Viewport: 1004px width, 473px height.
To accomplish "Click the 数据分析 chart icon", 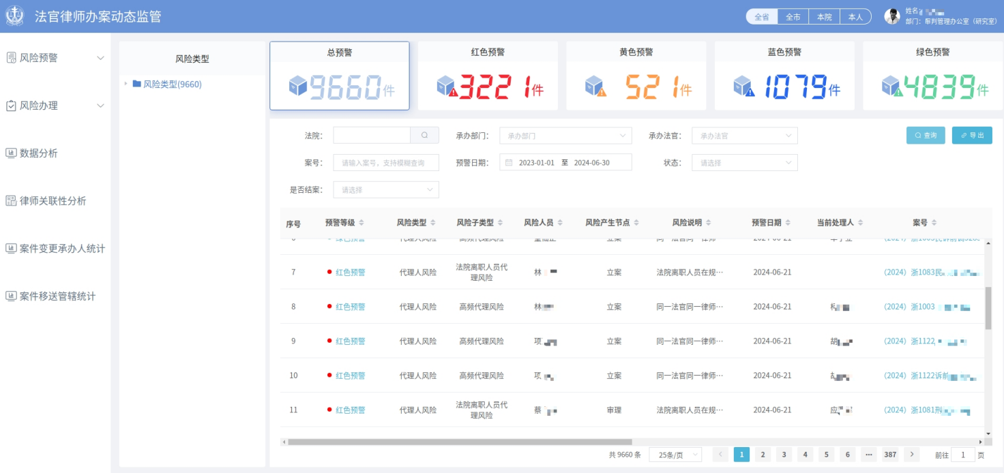I will click(x=11, y=153).
